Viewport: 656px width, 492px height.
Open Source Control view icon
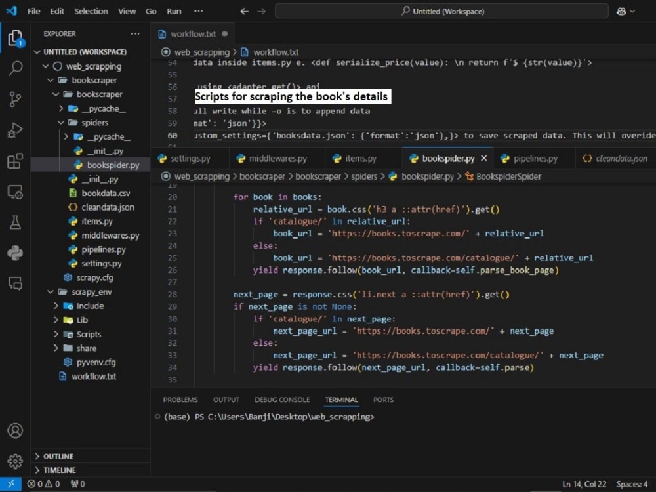[x=15, y=99]
